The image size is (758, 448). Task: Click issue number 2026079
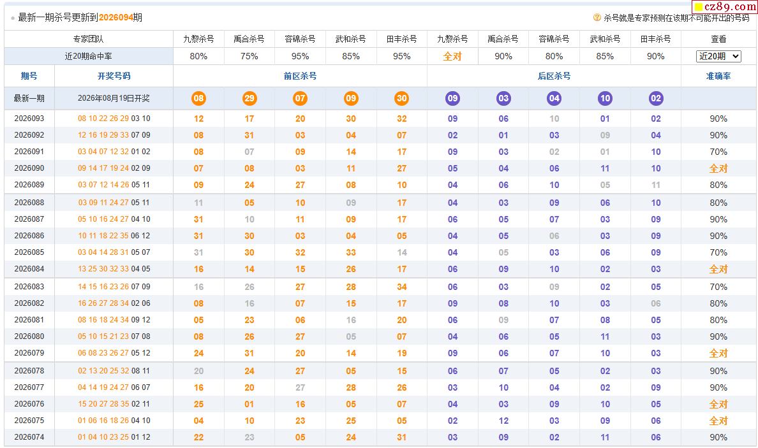29,353
